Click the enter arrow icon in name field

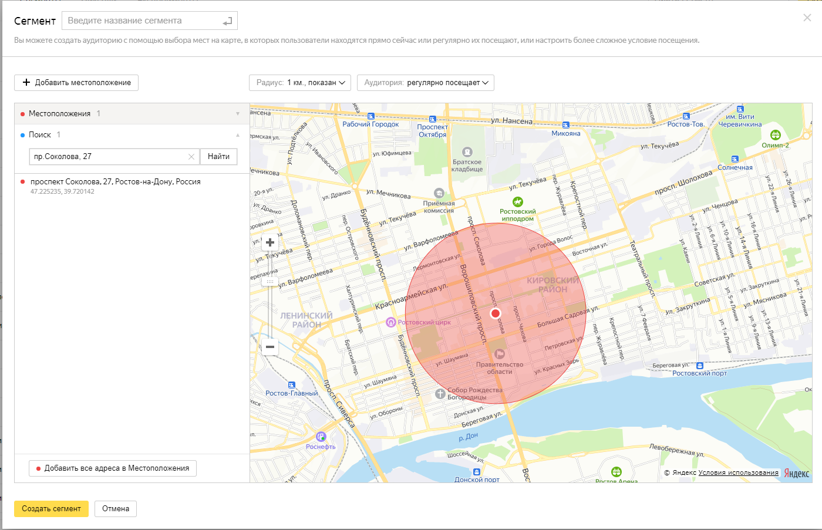click(x=228, y=21)
